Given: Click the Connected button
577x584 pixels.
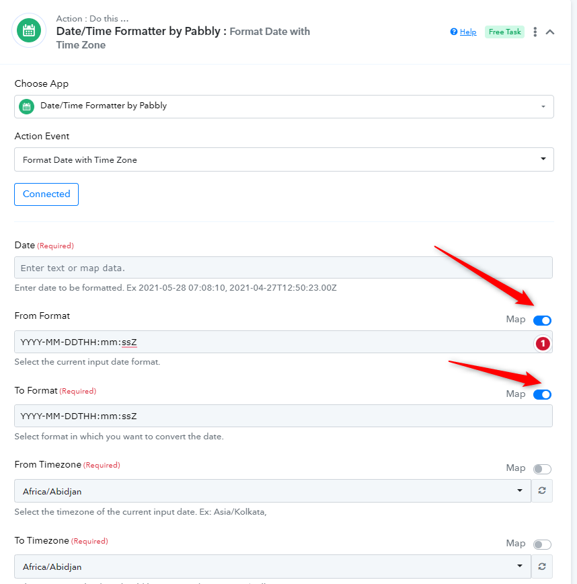Looking at the screenshot, I should 46,194.
